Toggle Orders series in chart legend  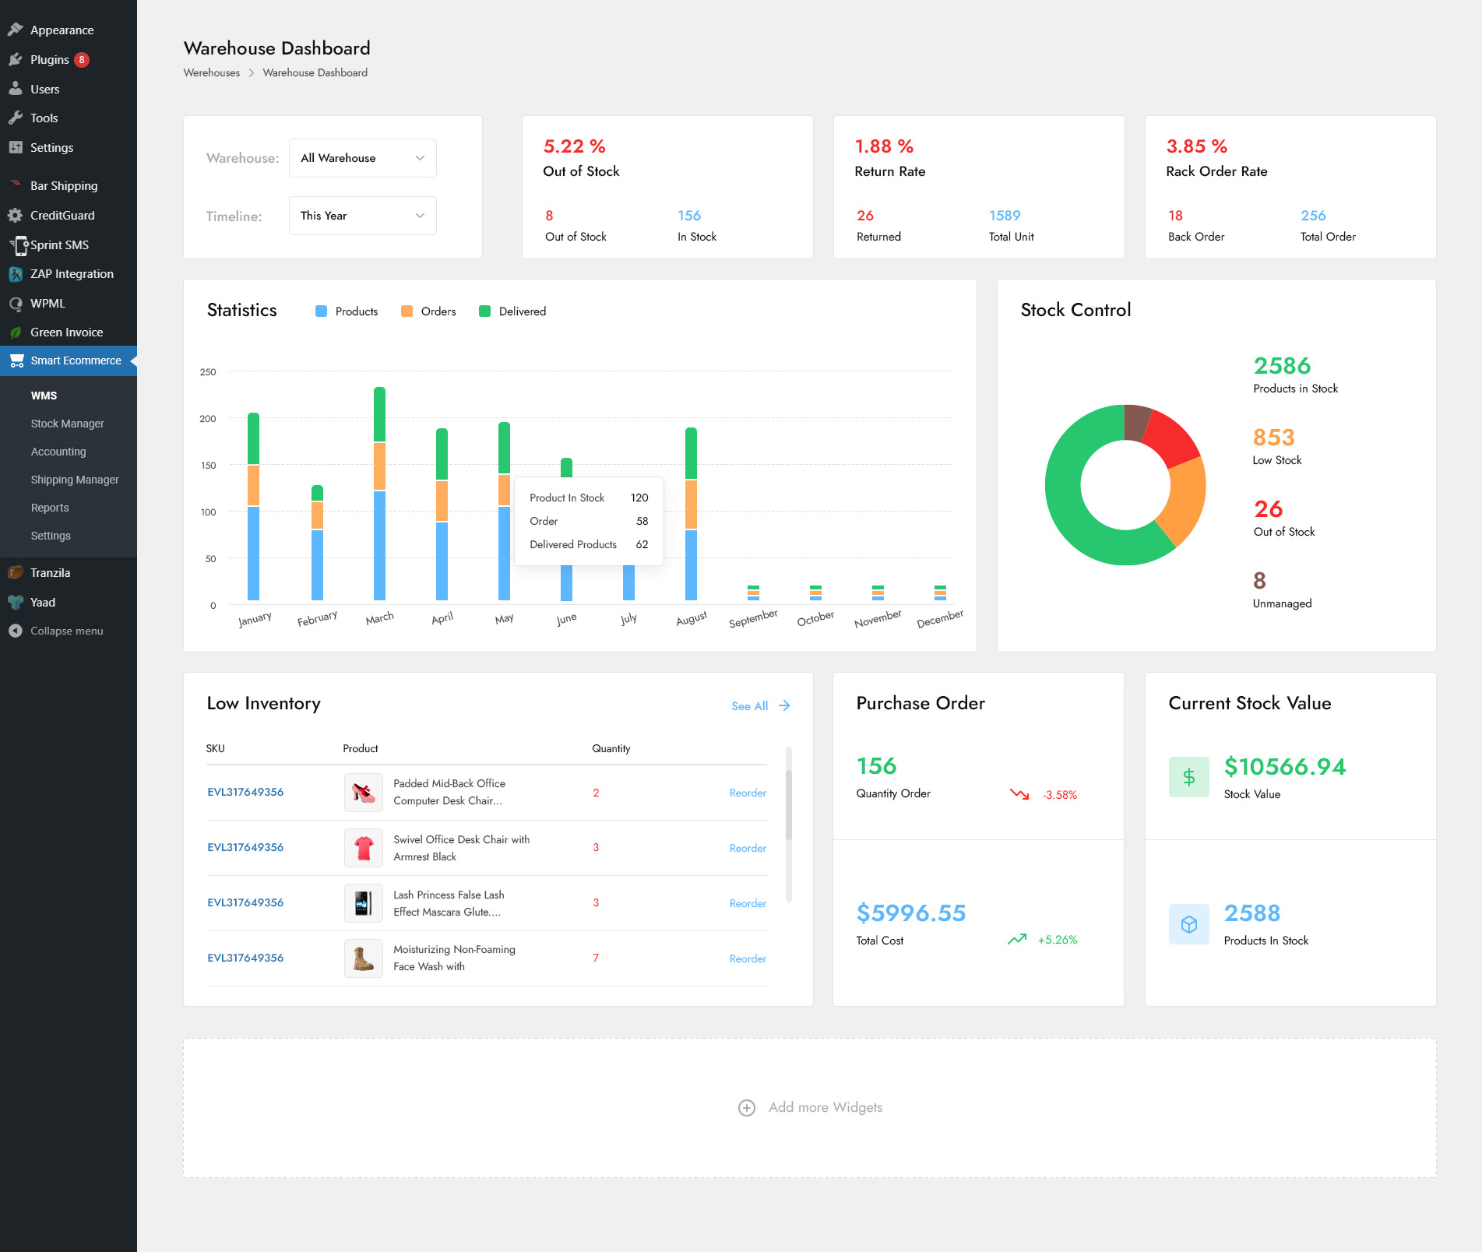[428, 311]
